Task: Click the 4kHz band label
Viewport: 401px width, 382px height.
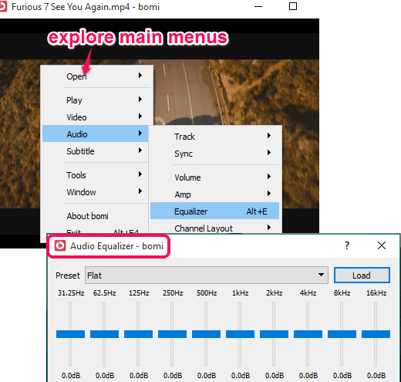Action: click(x=308, y=292)
